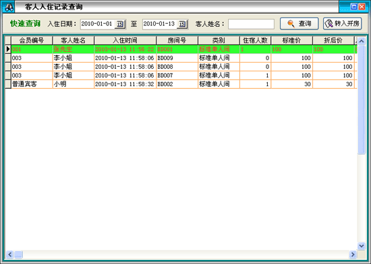Click room number BD002 cell
The image size is (371, 264).
point(177,84)
